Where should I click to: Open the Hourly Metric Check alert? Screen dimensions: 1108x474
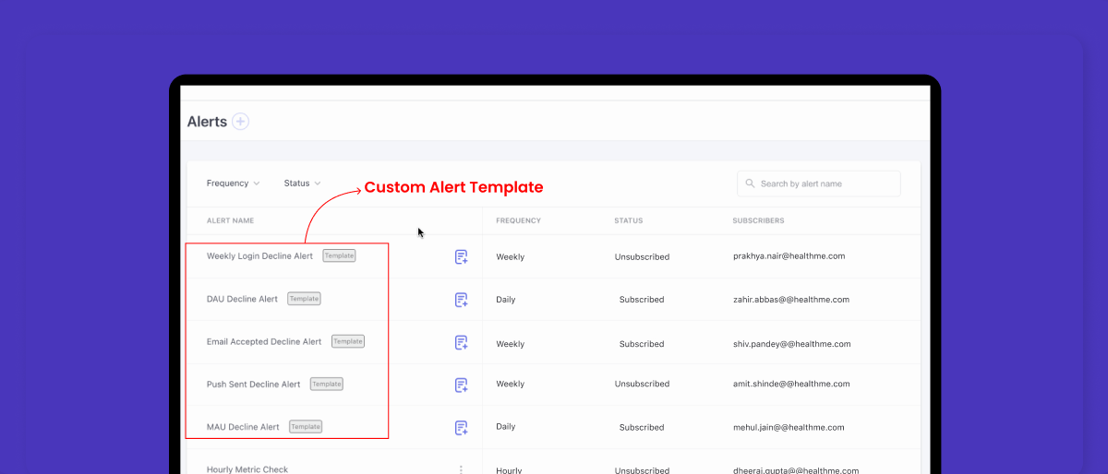[247, 469]
